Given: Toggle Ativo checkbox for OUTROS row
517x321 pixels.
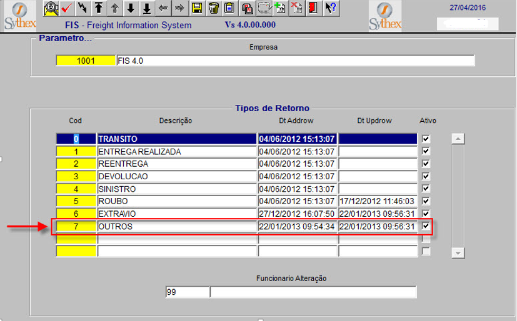Looking at the screenshot, I should (x=426, y=226).
